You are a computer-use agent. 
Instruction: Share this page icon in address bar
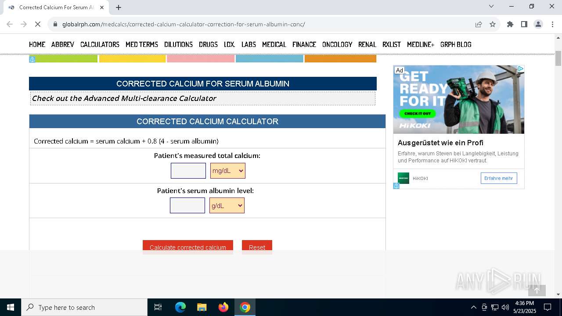pyautogui.click(x=479, y=24)
